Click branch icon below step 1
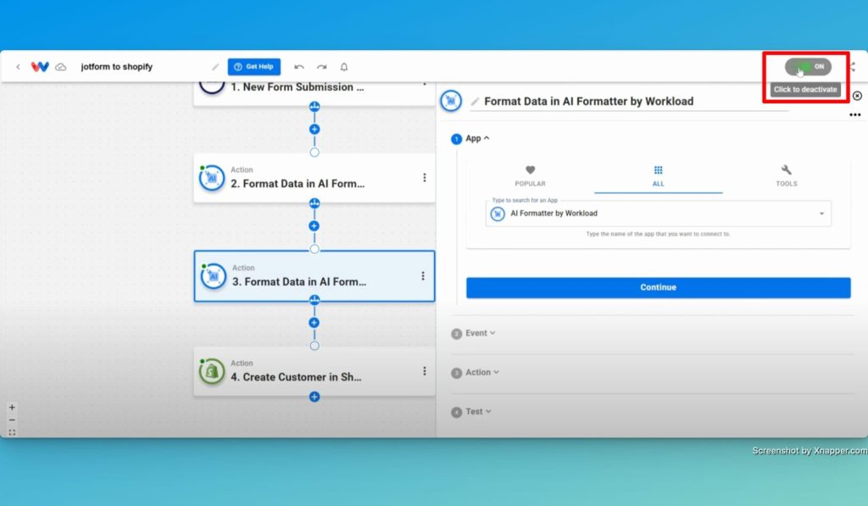Image resolution: width=868 pixels, height=506 pixels. tap(314, 106)
